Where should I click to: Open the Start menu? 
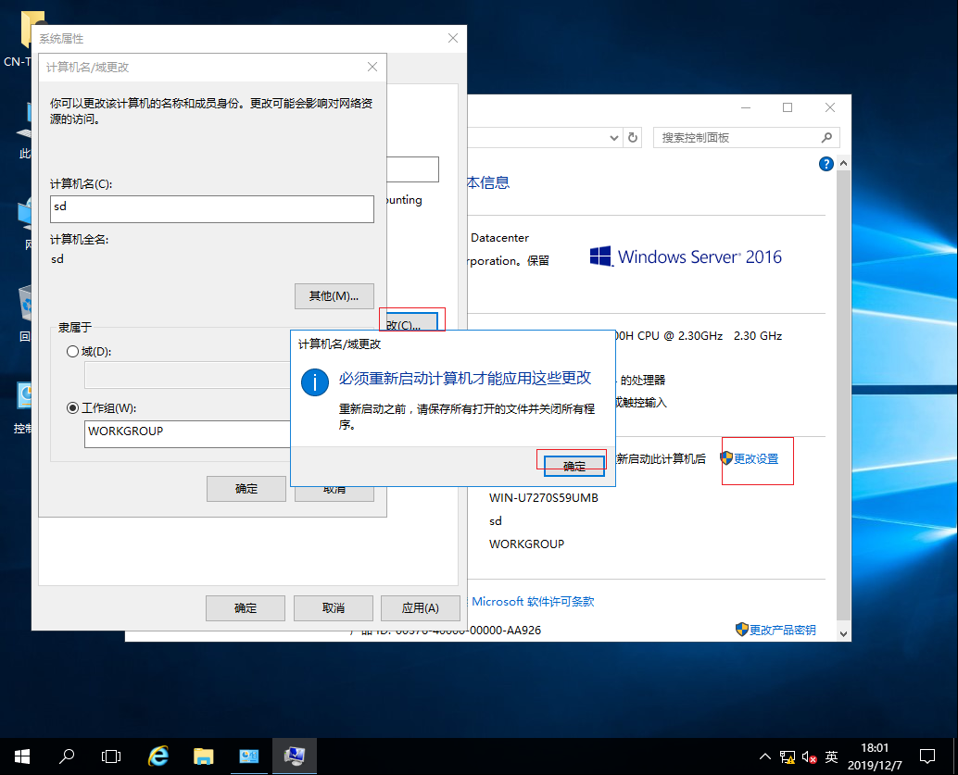(20, 756)
